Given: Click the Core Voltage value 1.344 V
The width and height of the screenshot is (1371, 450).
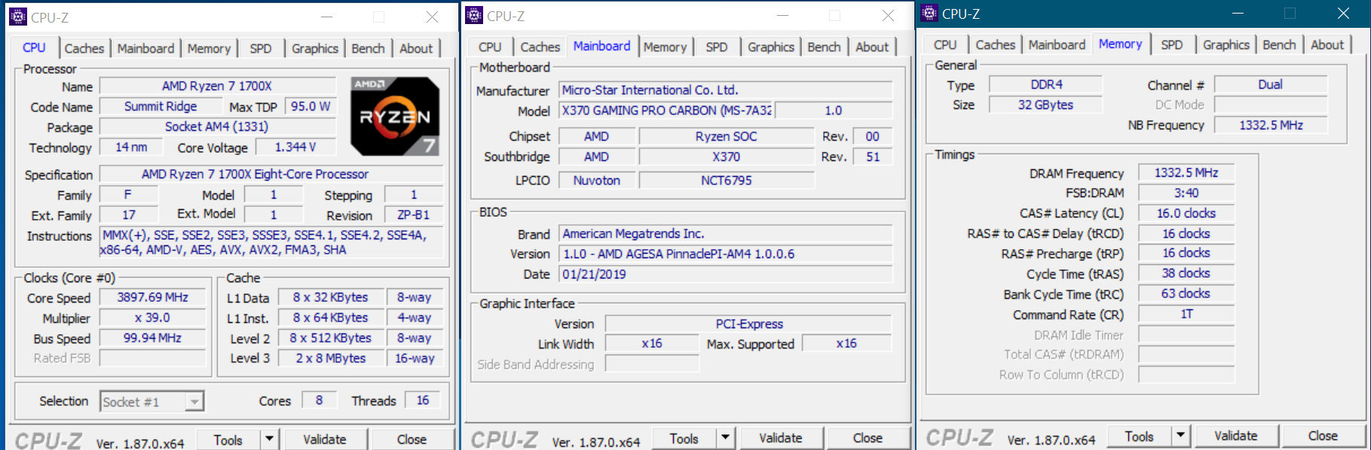Looking at the screenshot, I should tap(295, 147).
